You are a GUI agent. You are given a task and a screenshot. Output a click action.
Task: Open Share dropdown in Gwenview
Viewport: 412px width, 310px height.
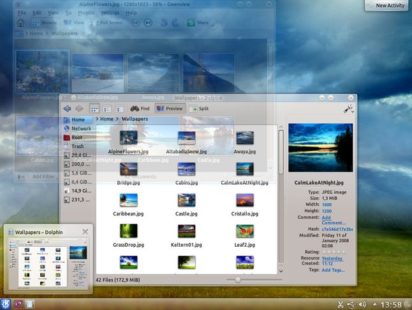201,23
